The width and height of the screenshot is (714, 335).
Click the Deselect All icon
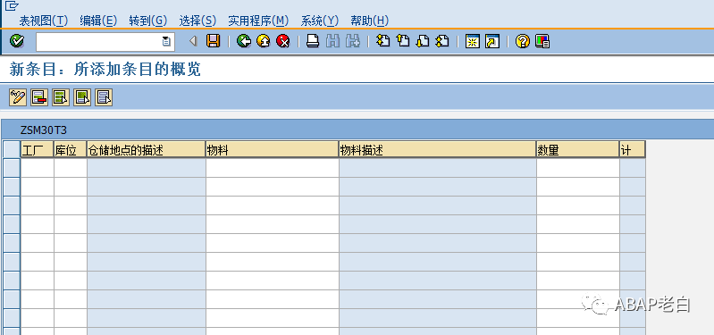click(104, 97)
